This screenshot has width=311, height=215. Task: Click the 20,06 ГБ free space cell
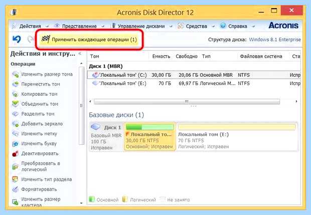tap(188, 75)
